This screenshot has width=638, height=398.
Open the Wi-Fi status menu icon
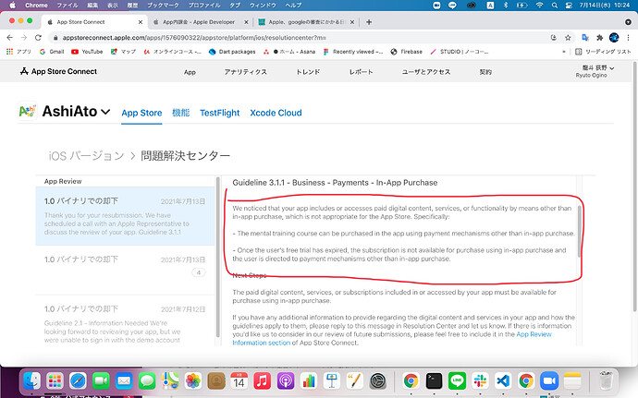tap(540, 6)
